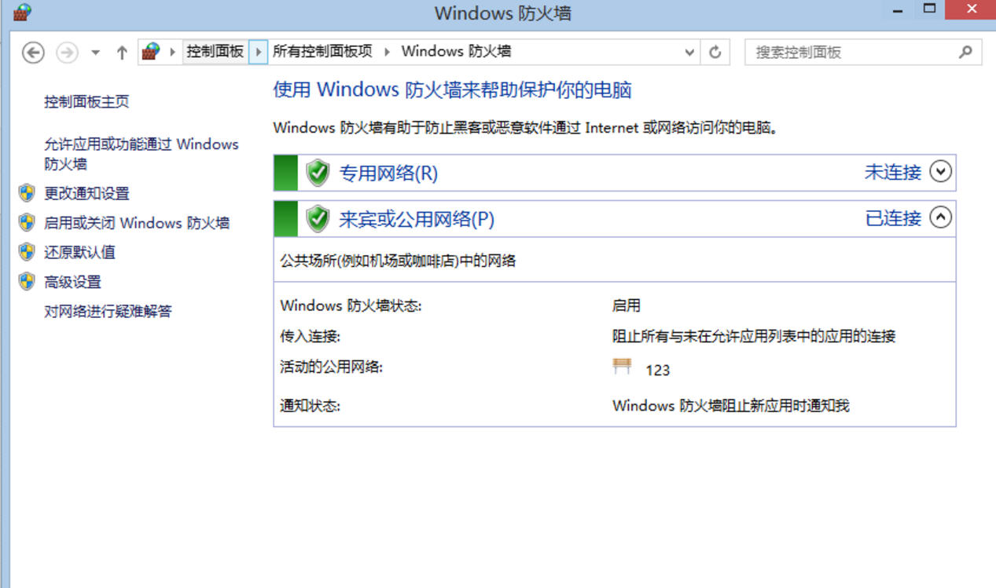Click the firewall icon in address bar
The width and height of the screenshot is (996, 588).
coord(150,52)
